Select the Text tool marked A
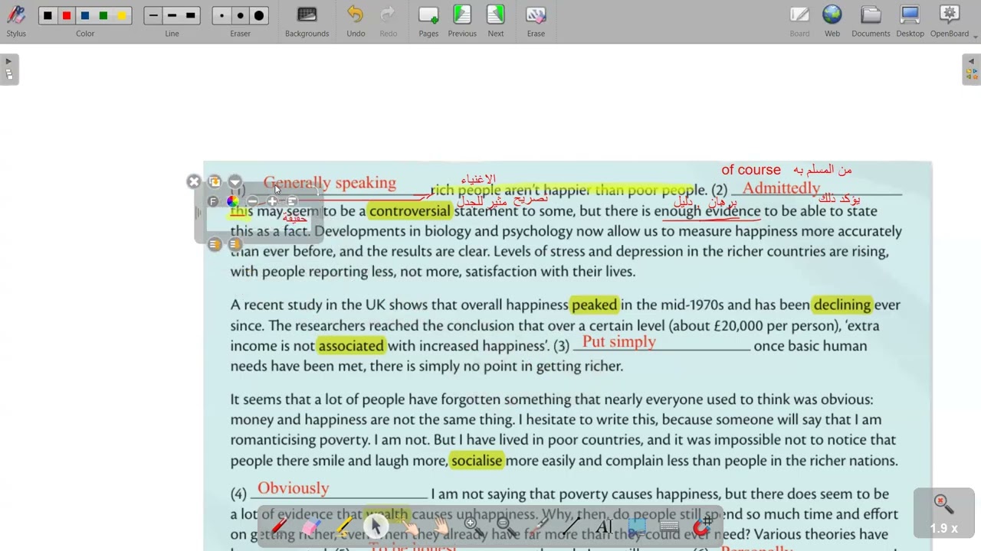Screen dimensions: 981x551 pyautogui.click(x=603, y=527)
